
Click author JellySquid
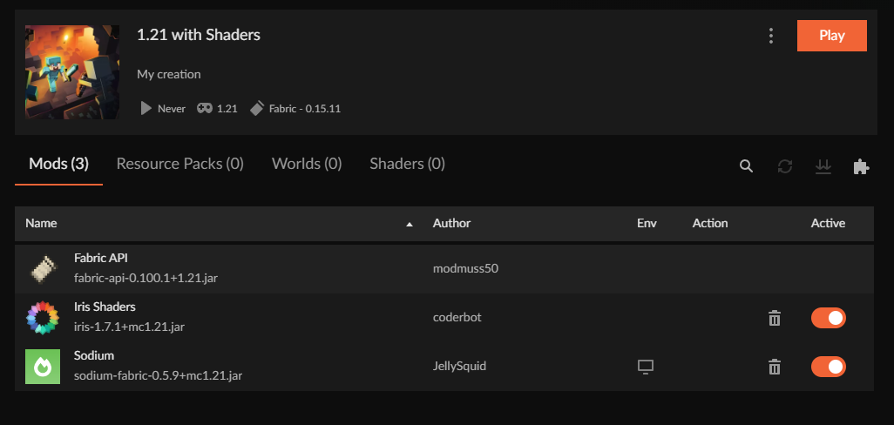[459, 367]
